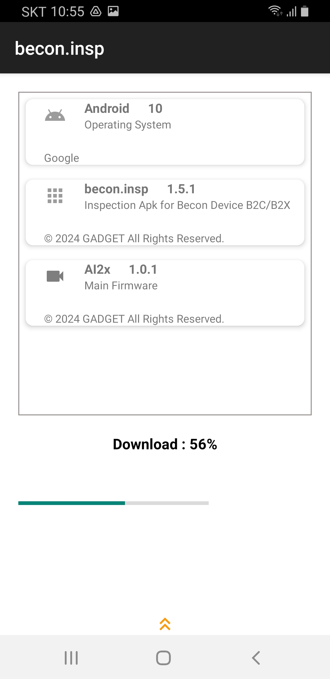The width and height of the screenshot is (330, 679).
Task: Tap the Android robot icon
Action: 55,115
